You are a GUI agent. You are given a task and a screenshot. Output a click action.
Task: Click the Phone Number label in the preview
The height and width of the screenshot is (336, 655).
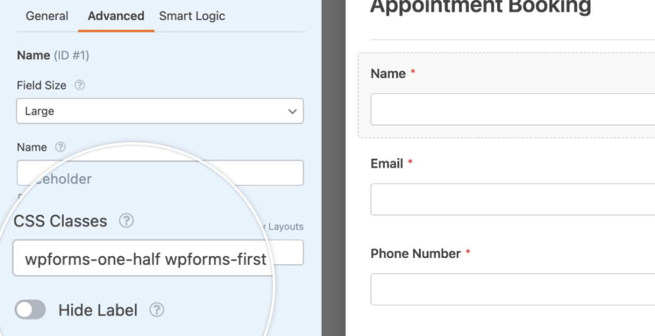click(x=416, y=253)
